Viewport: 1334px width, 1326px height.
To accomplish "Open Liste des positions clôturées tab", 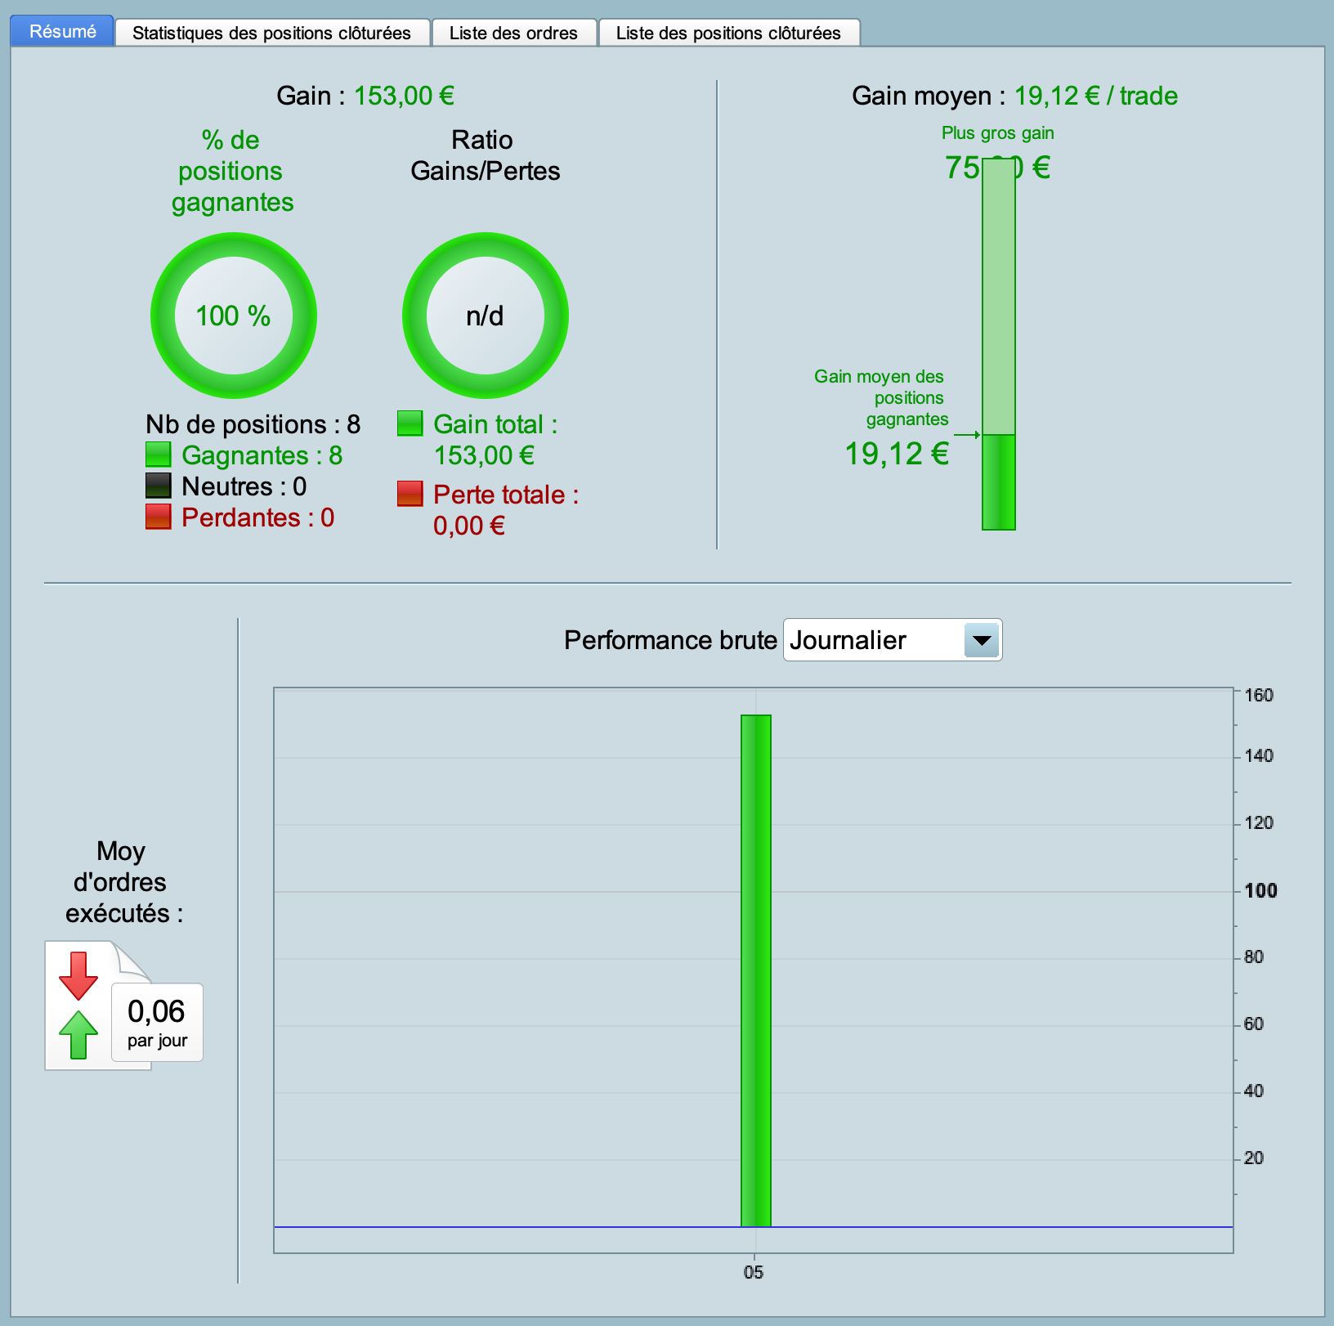I will coord(729,33).
